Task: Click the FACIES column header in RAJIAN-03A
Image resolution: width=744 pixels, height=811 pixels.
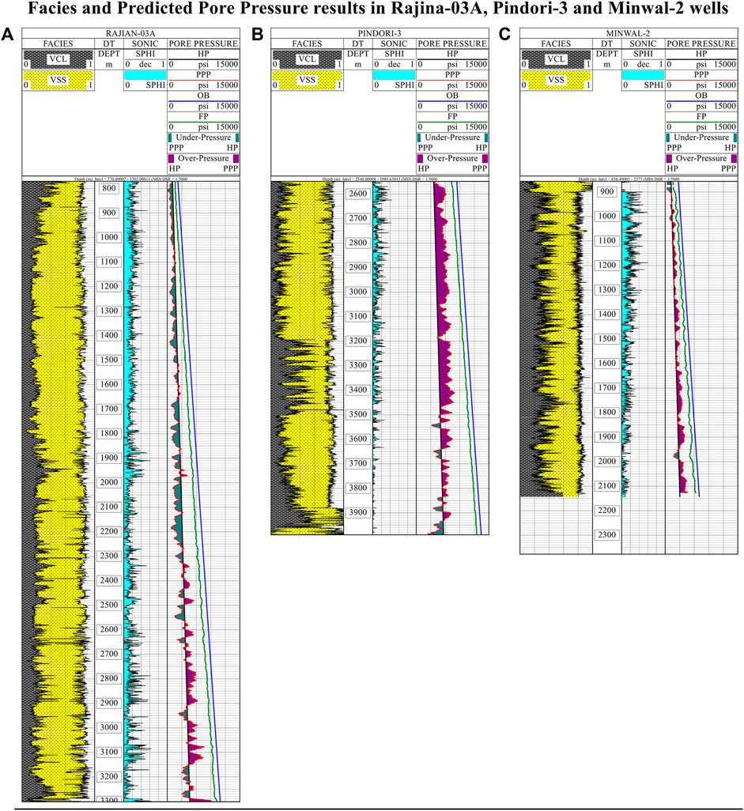Action: [58, 43]
